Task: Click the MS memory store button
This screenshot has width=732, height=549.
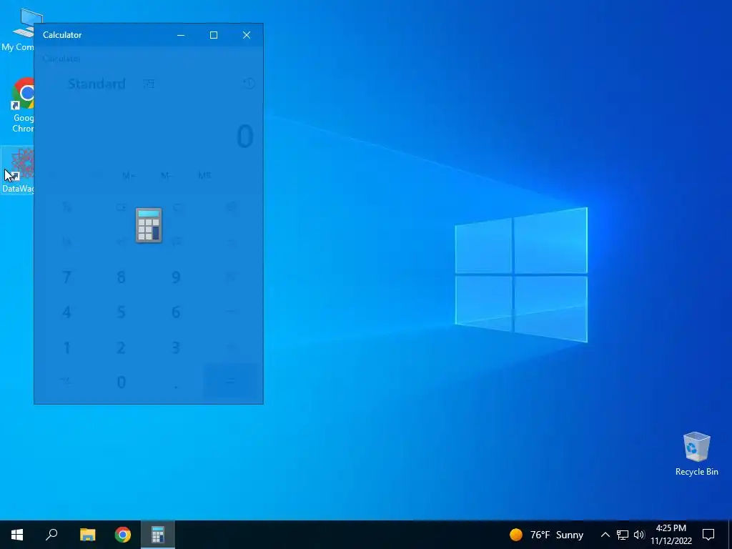Action: [204, 176]
